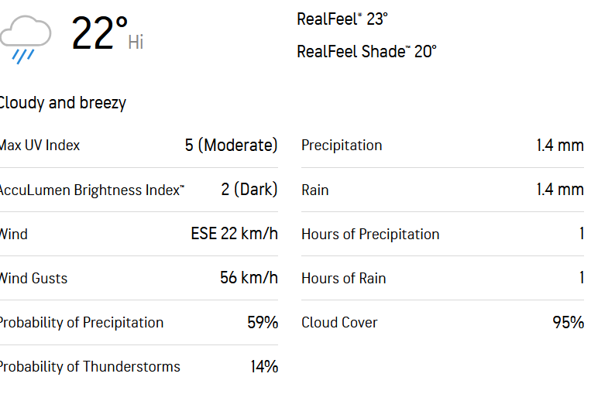This screenshot has width=591, height=401.
Task: Click the Probability of Thunderstorms label
Action: (x=90, y=367)
